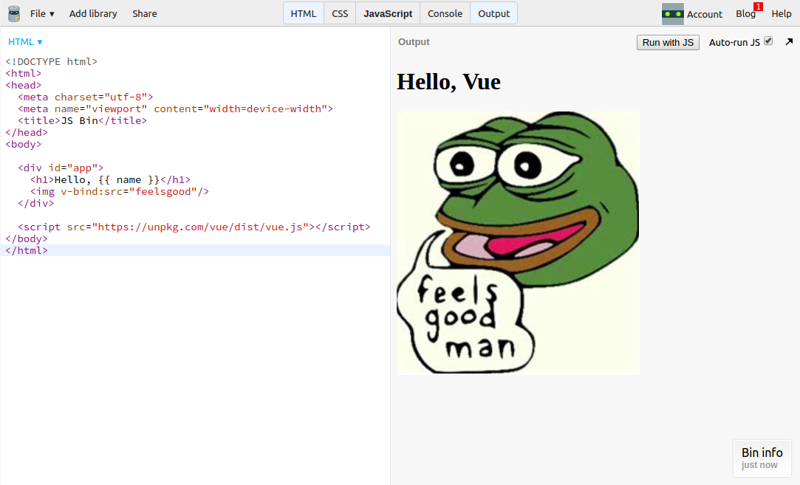Viewport: 800px width, 485px height.
Task: Click the JS Bin logo icon
Action: [13, 13]
